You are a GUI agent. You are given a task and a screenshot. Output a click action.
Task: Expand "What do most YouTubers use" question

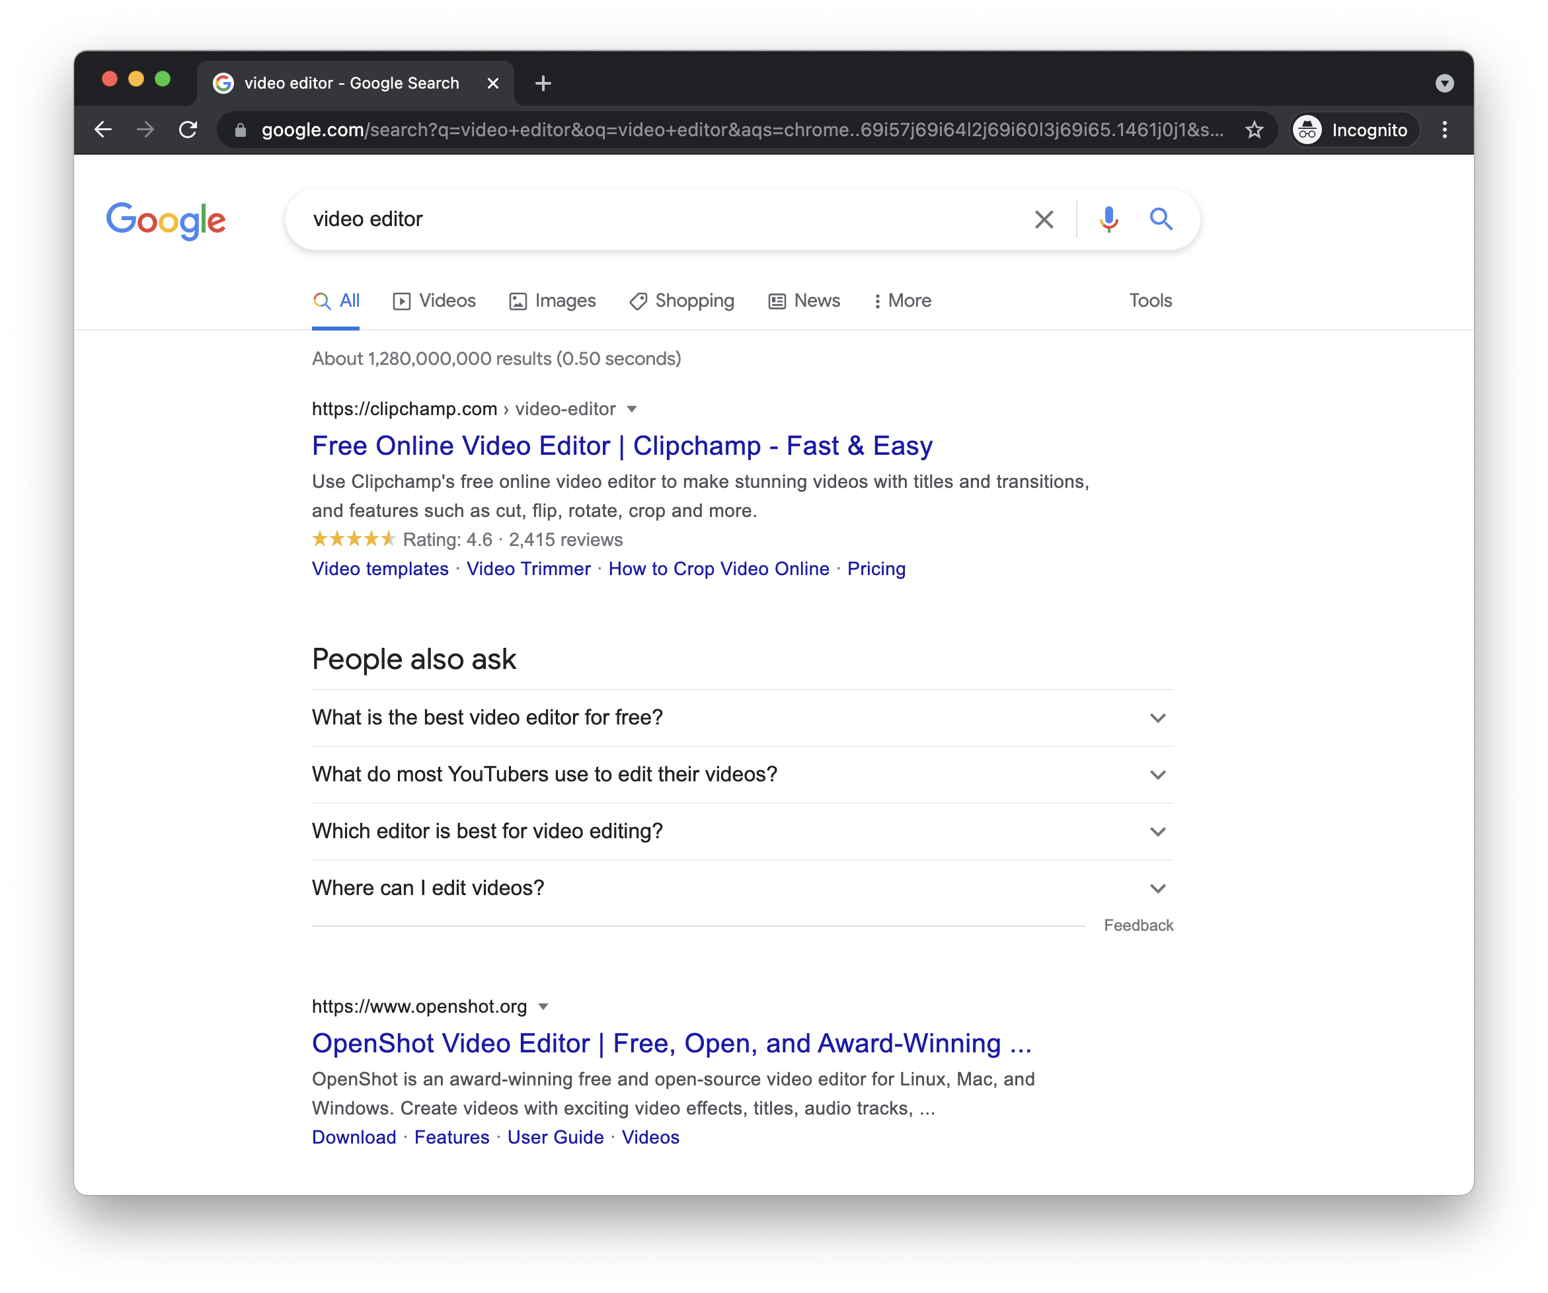pos(1157,775)
